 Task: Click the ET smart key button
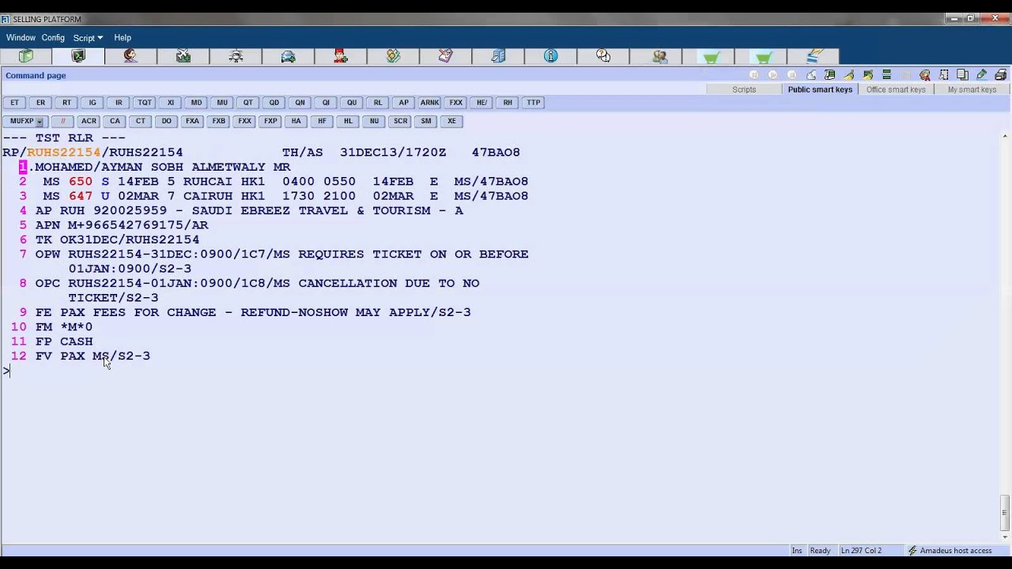tap(14, 103)
